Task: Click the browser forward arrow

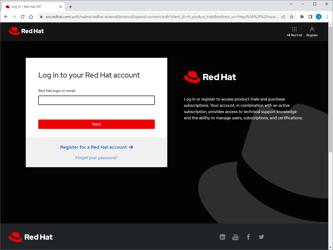Action: click(x=14, y=17)
